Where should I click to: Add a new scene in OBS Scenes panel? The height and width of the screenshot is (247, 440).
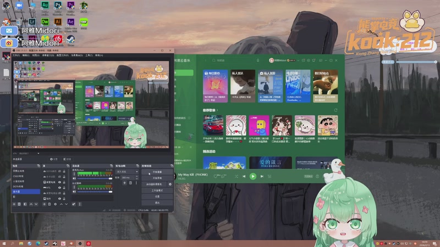pos(14,204)
